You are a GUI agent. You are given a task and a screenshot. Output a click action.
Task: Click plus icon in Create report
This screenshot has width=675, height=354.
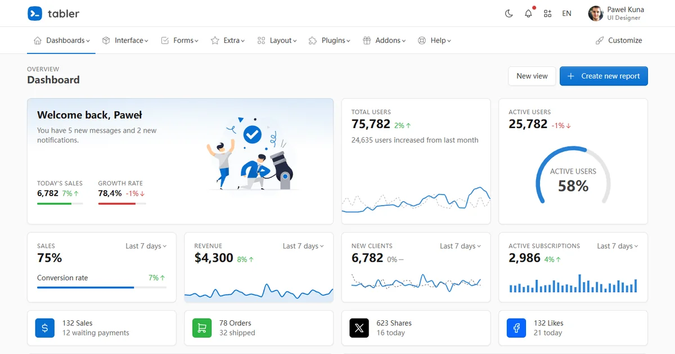[571, 76]
